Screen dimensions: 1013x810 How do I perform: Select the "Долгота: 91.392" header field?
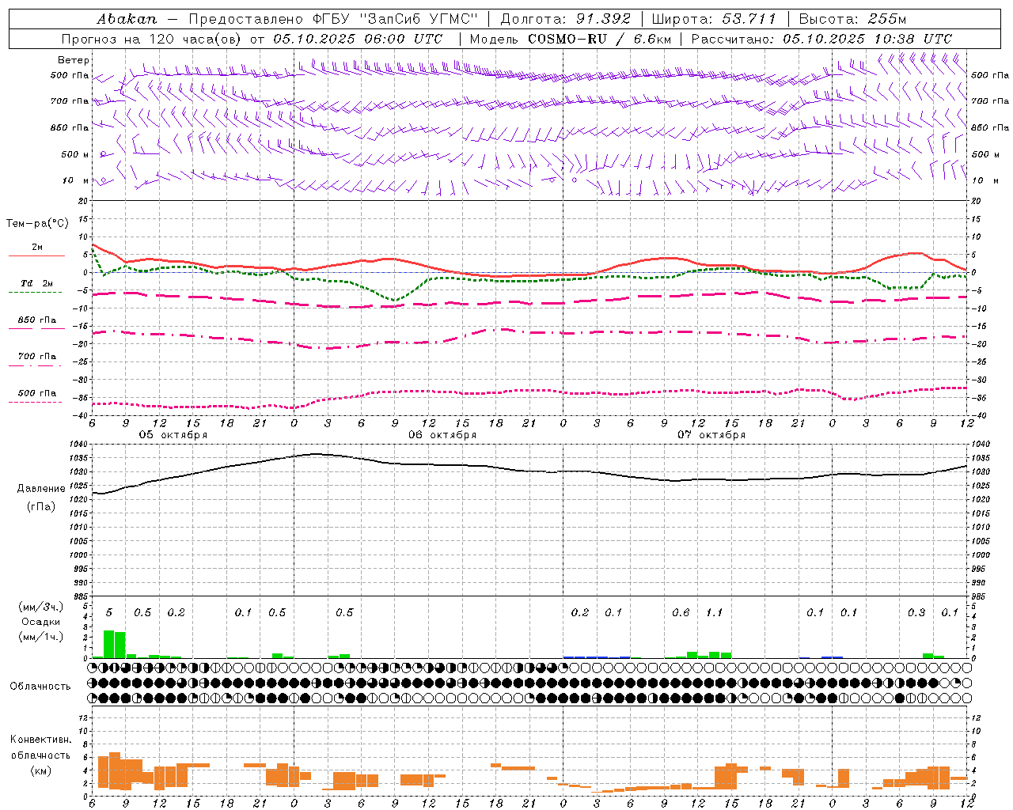(566, 19)
